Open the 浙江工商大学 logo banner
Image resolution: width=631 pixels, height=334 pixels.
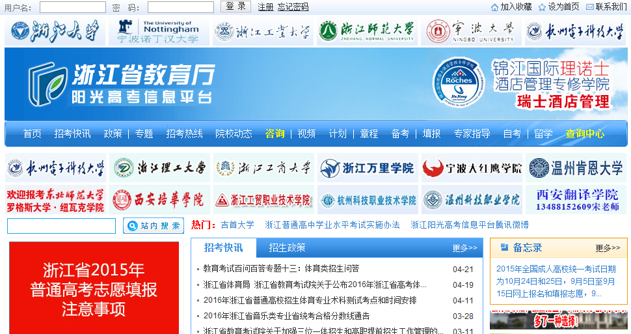263,167
